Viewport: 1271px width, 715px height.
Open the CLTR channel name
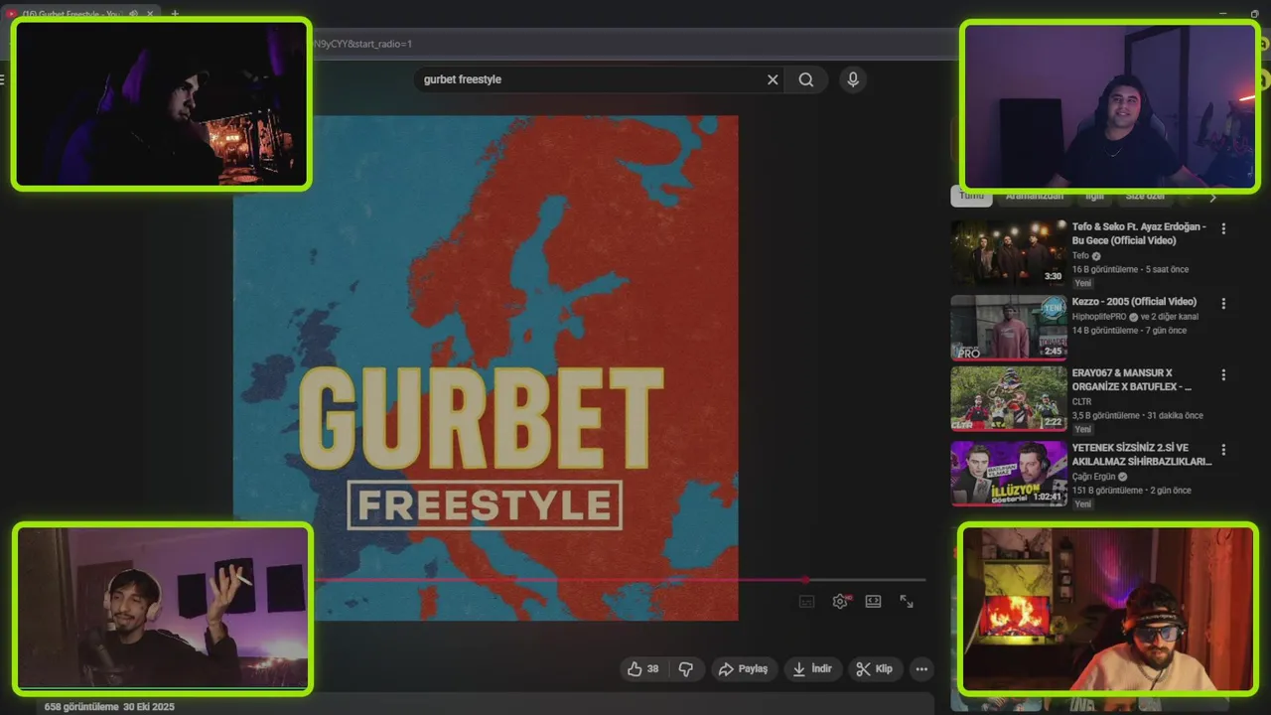pos(1081,402)
